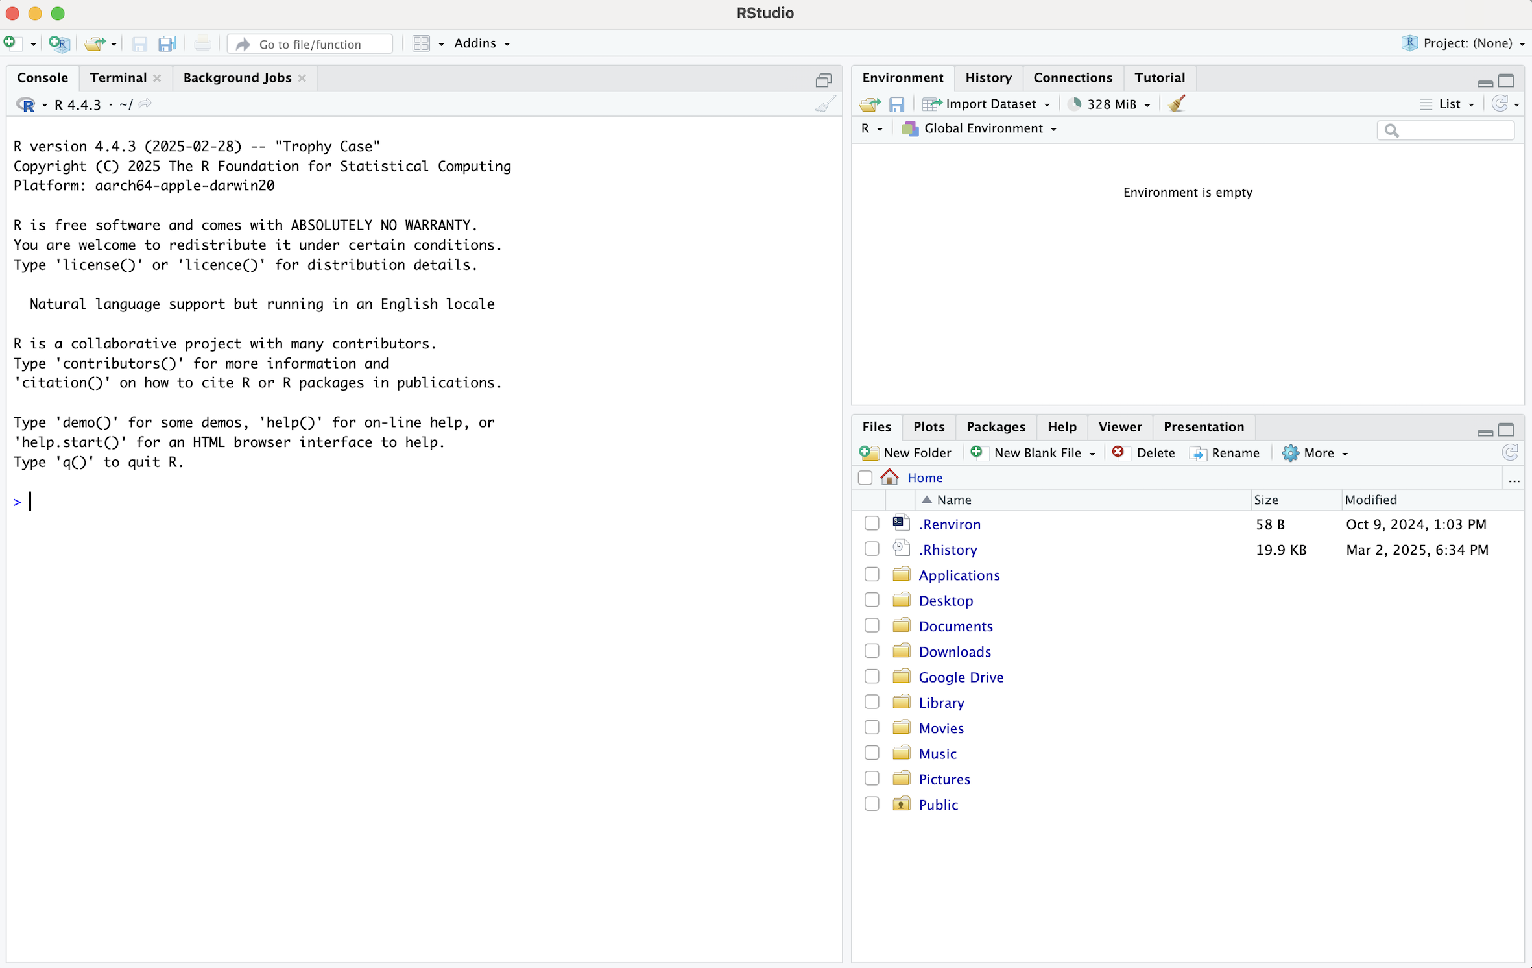Click the New Folder button
The image size is (1532, 968).
point(905,452)
